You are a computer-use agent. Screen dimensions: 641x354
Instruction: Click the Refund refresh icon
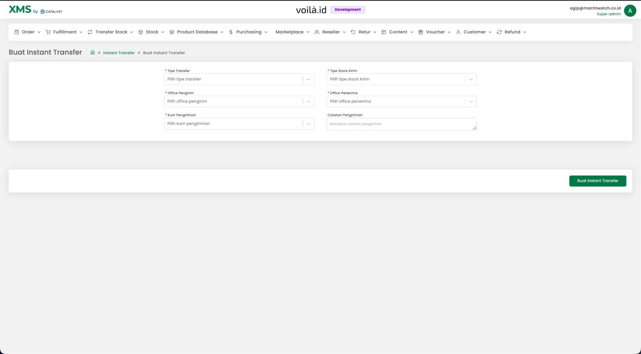tap(499, 32)
